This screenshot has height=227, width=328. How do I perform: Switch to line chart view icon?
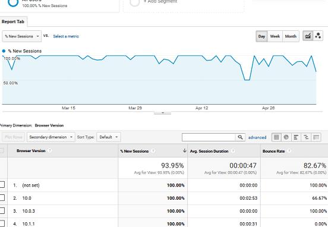[x=308, y=36]
